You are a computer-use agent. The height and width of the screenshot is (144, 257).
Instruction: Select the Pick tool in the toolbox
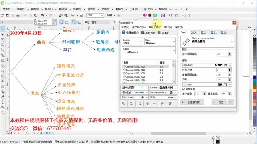coord(2,29)
